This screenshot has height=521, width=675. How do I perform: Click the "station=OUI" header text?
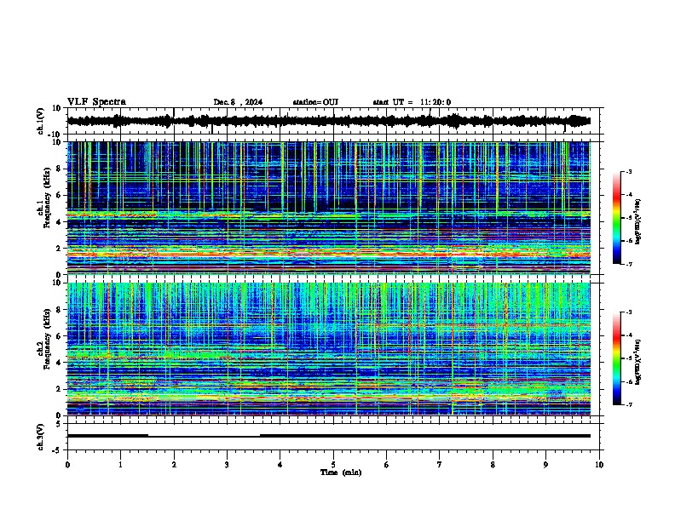pos(315,102)
